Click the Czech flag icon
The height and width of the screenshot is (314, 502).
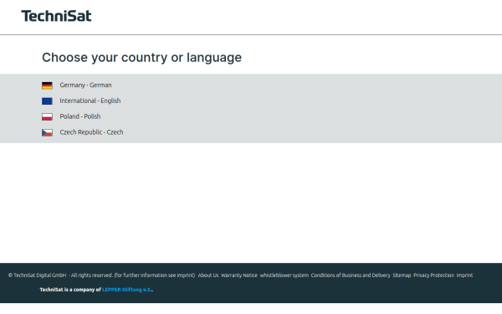pyautogui.click(x=47, y=132)
